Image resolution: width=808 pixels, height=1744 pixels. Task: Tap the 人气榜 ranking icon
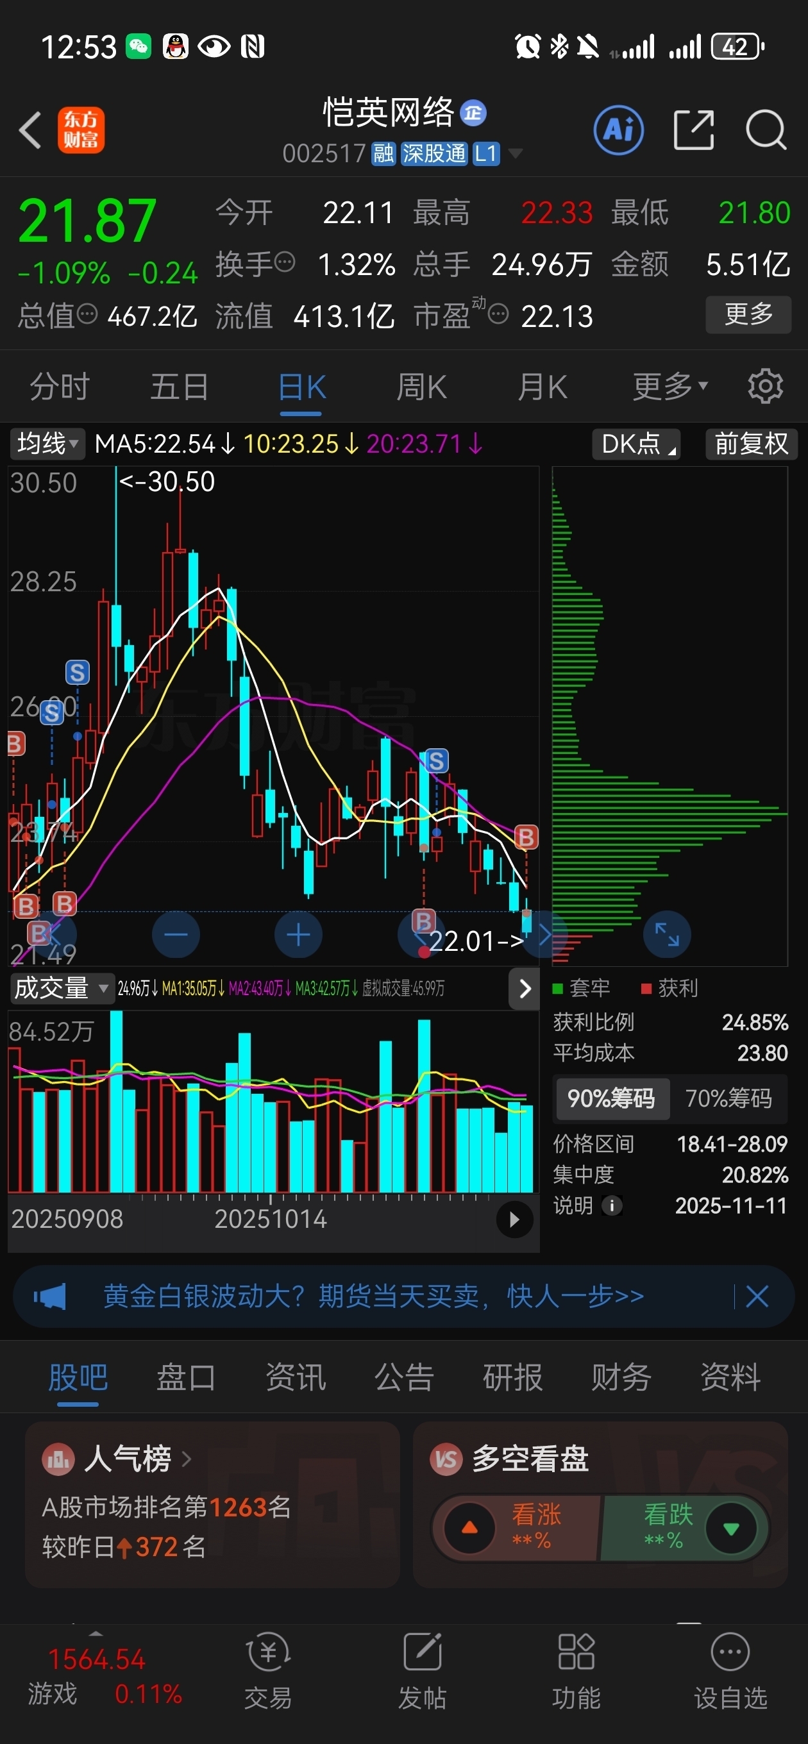pyautogui.click(x=58, y=1459)
